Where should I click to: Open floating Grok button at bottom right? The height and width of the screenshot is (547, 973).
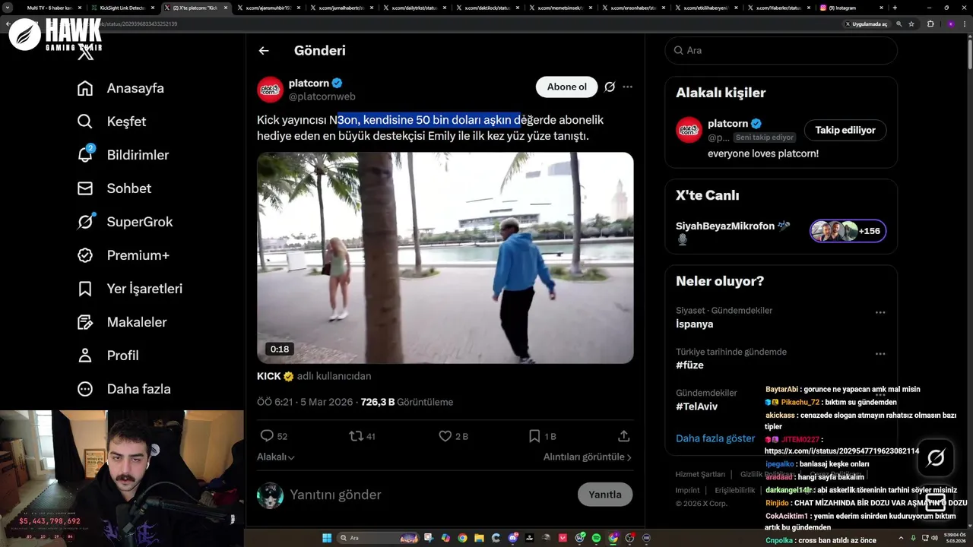(x=936, y=457)
